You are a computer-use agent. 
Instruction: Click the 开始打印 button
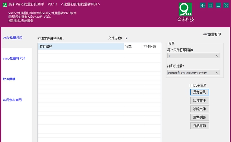coord(199,126)
